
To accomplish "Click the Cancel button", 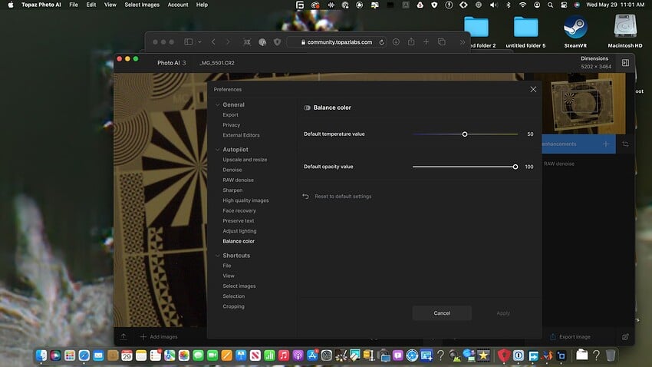I will (x=442, y=313).
